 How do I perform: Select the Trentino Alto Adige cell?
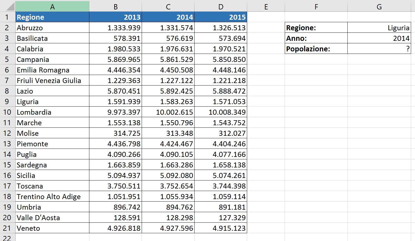[x=52, y=197]
